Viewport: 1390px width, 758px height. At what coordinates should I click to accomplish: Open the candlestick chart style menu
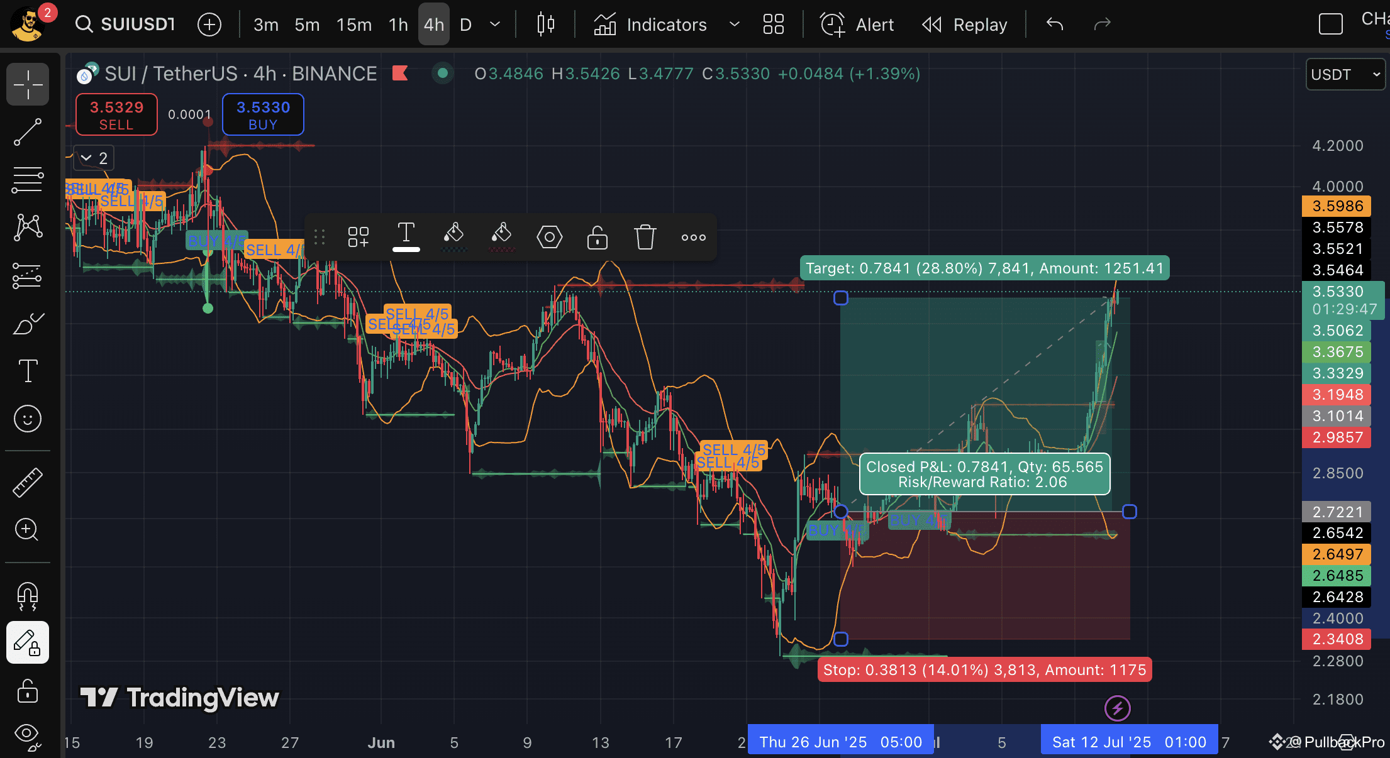click(x=546, y=25)
